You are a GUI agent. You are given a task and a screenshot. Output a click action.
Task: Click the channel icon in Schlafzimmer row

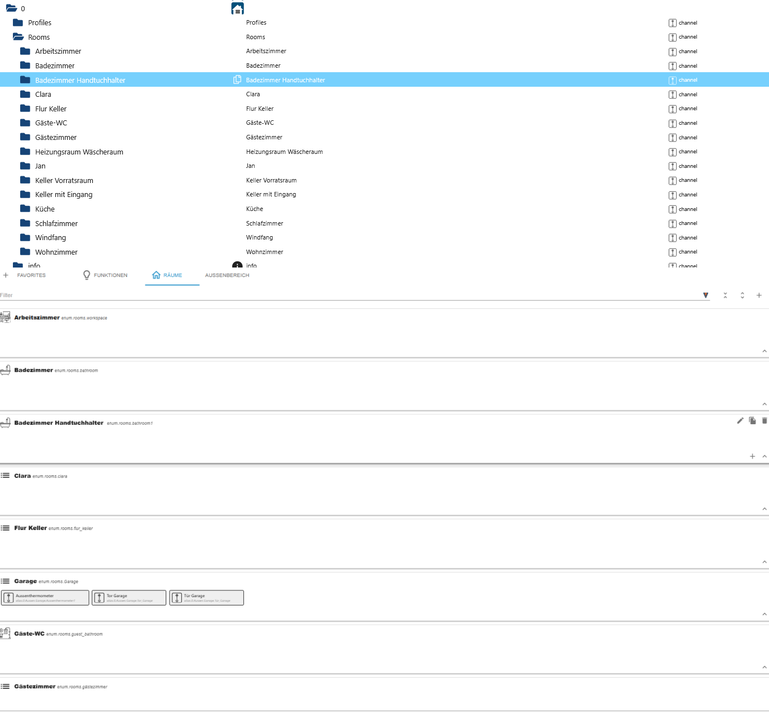point(673,223)
